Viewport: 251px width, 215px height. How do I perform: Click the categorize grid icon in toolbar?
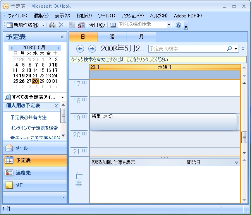click(x=72, y=25)
